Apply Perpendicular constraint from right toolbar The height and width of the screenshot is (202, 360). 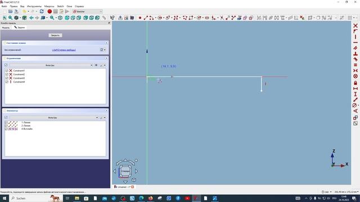pos(355,54)
